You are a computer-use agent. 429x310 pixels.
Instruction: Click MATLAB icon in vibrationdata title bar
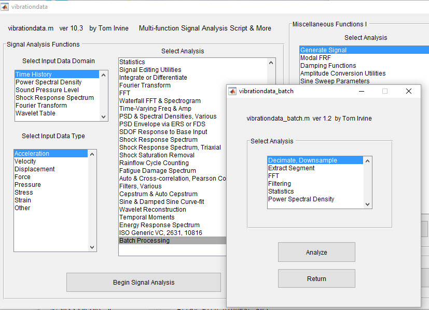click(6, 6)
